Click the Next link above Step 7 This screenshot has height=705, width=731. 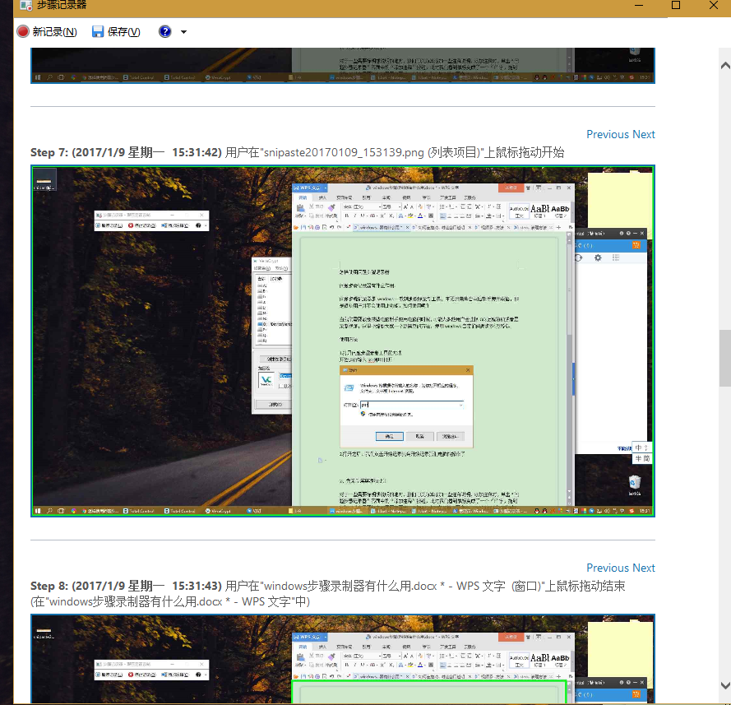(644, 134)
